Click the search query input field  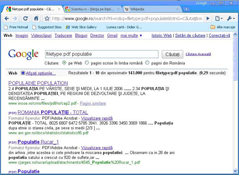[x=102, y=54]
